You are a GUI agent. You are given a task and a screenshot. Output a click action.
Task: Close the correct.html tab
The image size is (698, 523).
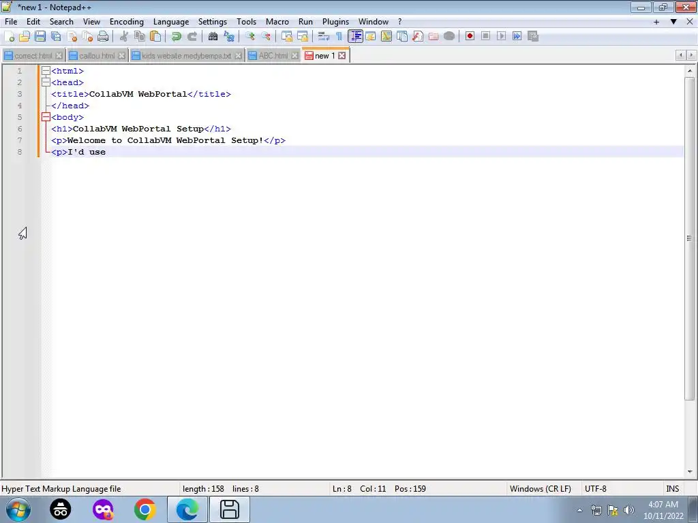(59, 56)
